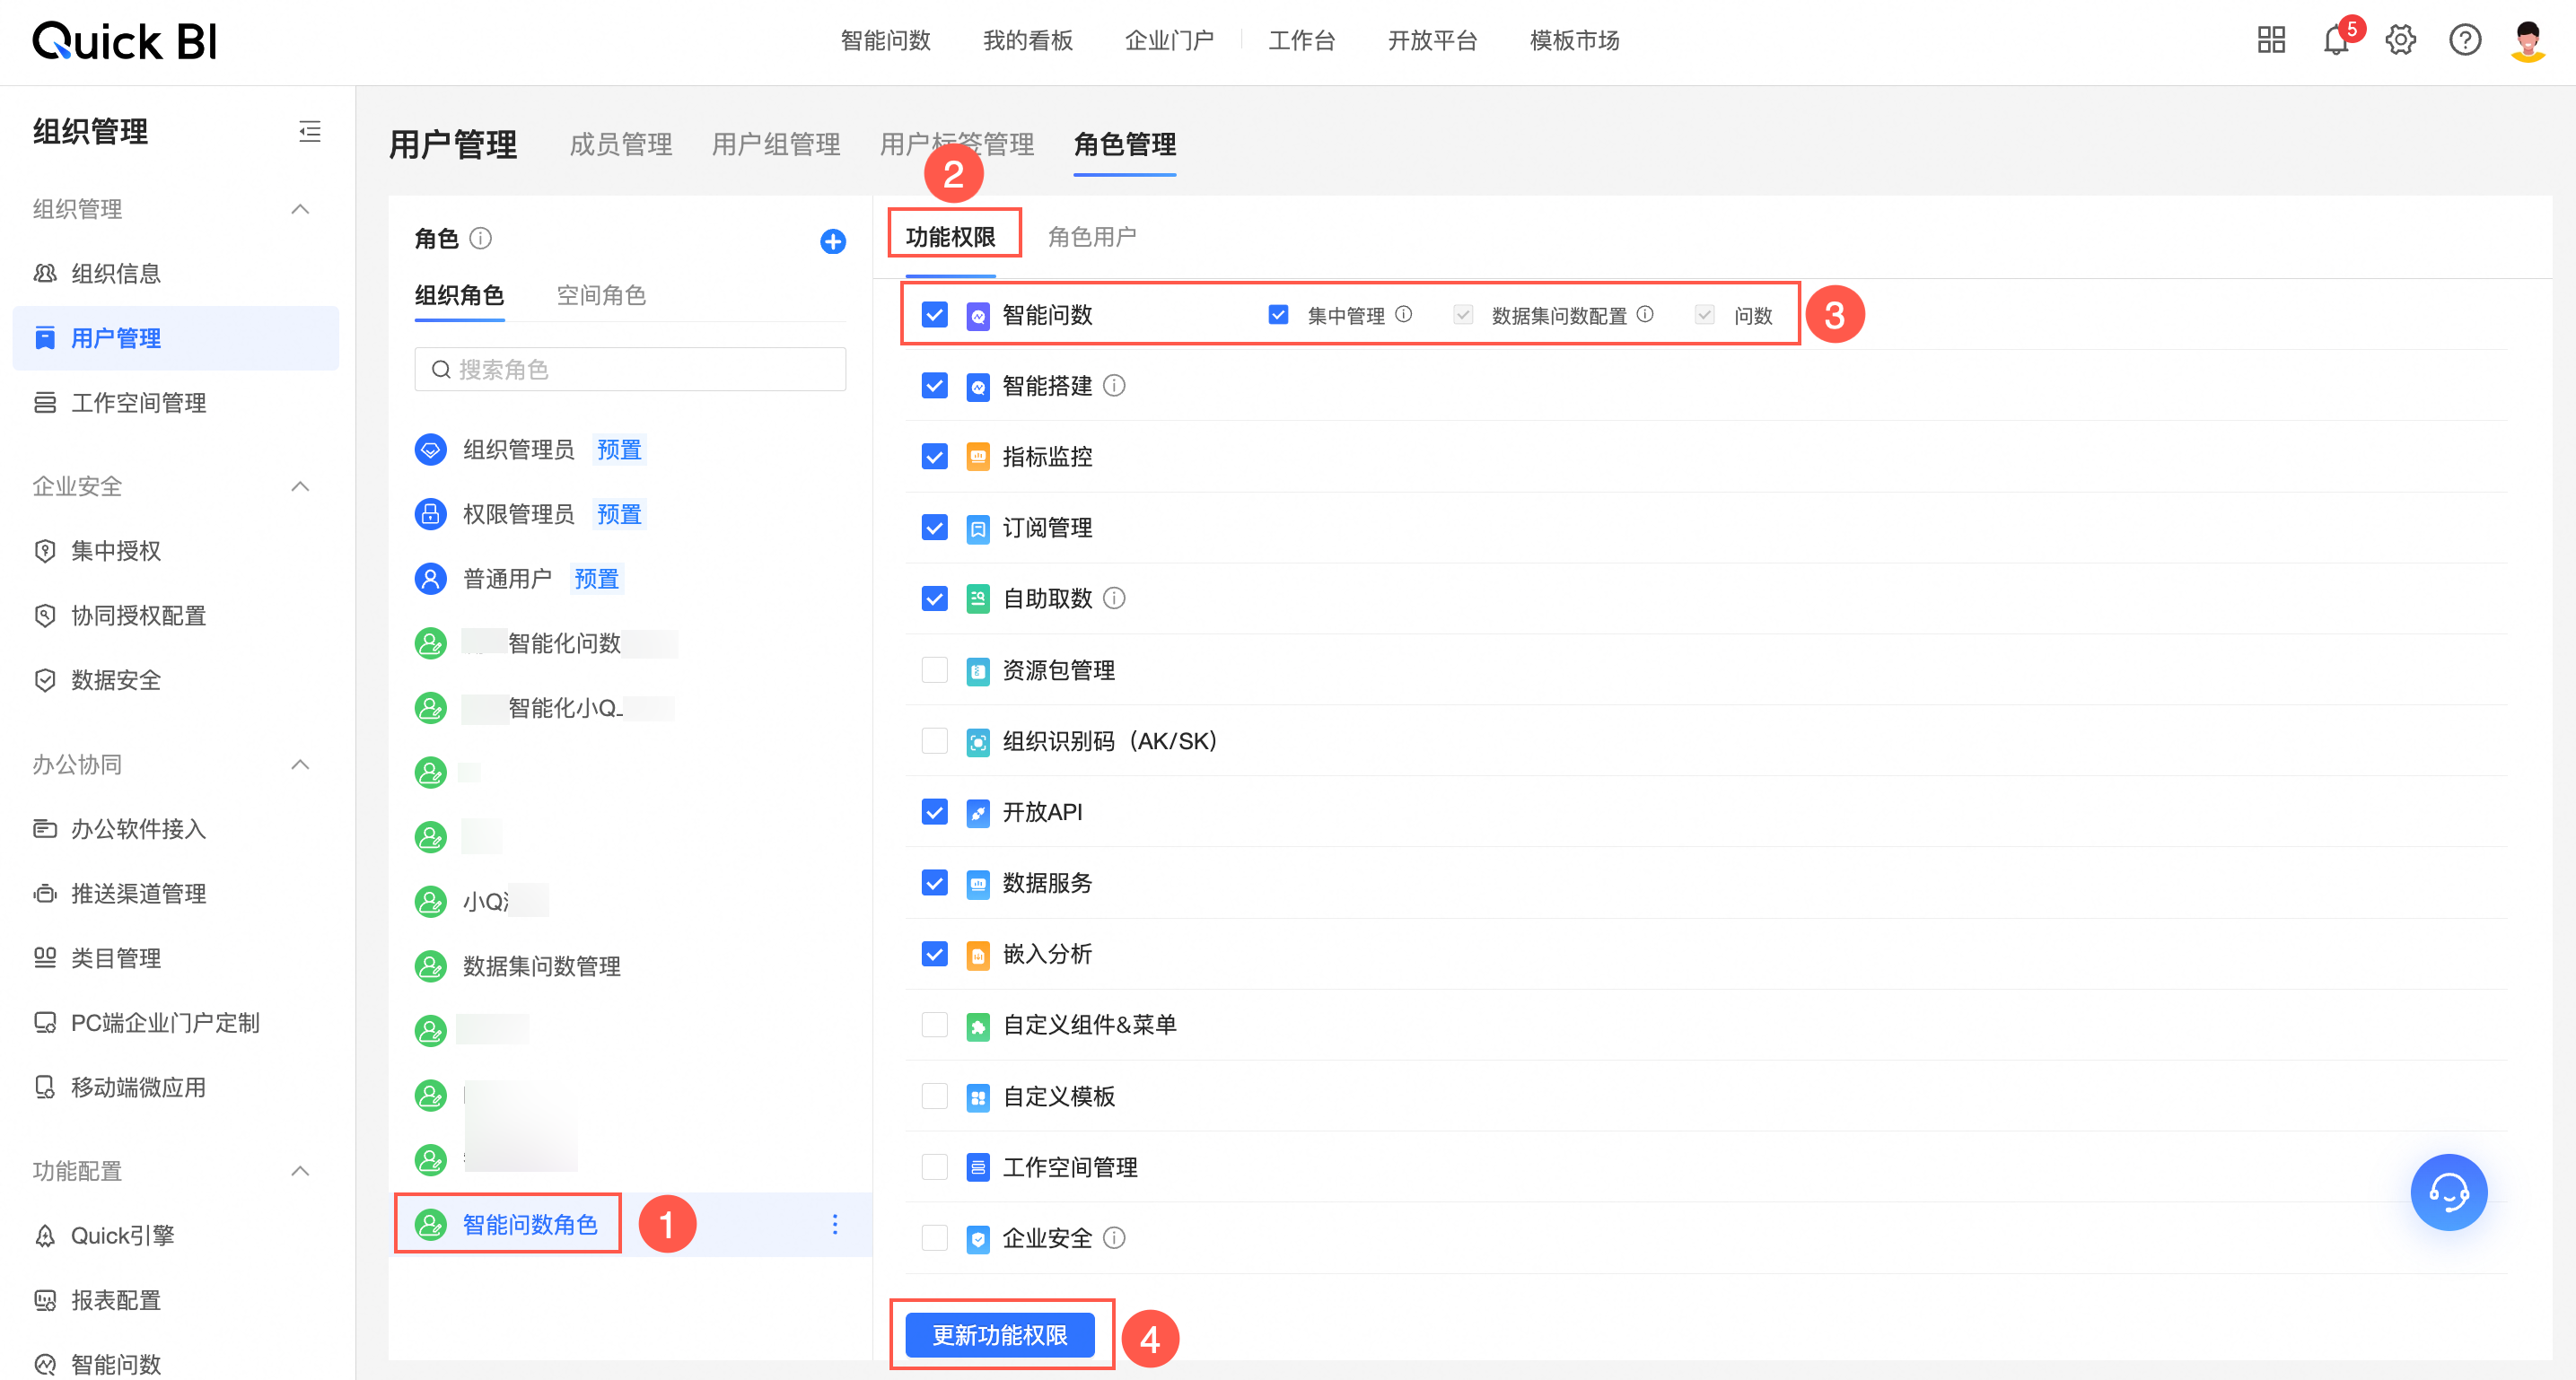Open 模板市场 in the top navigation
The image size is (2576, 1380).
tap(1574, 40)
